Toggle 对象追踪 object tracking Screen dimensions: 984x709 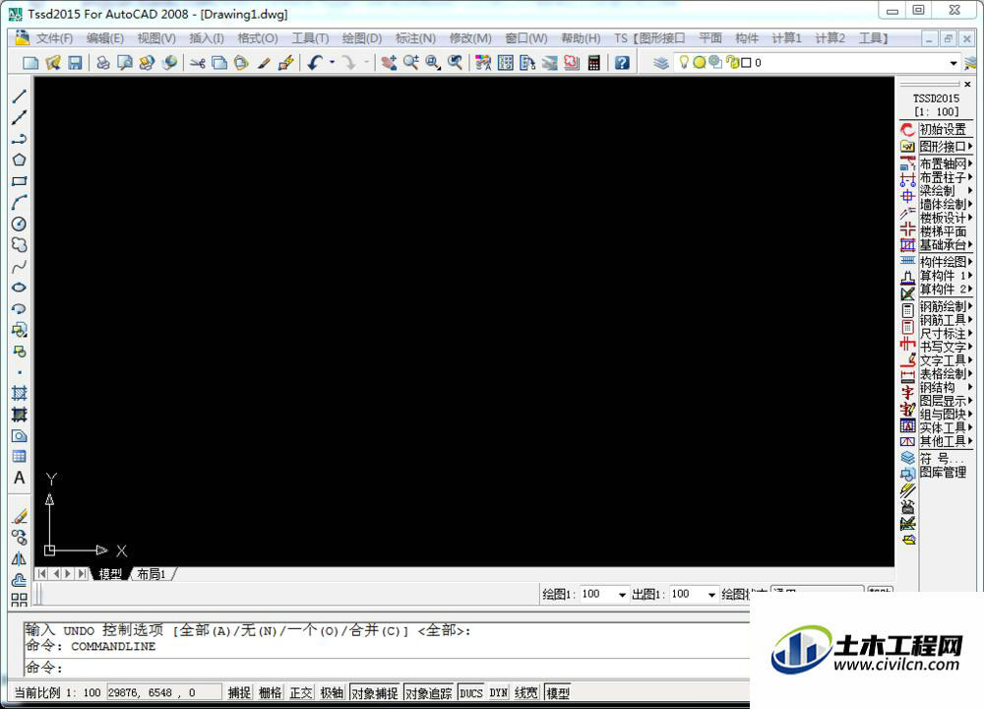click(x=429, y=692)
